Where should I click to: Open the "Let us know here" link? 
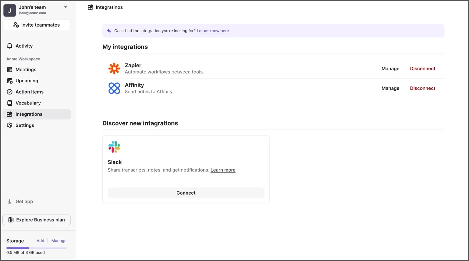[213, 31]
